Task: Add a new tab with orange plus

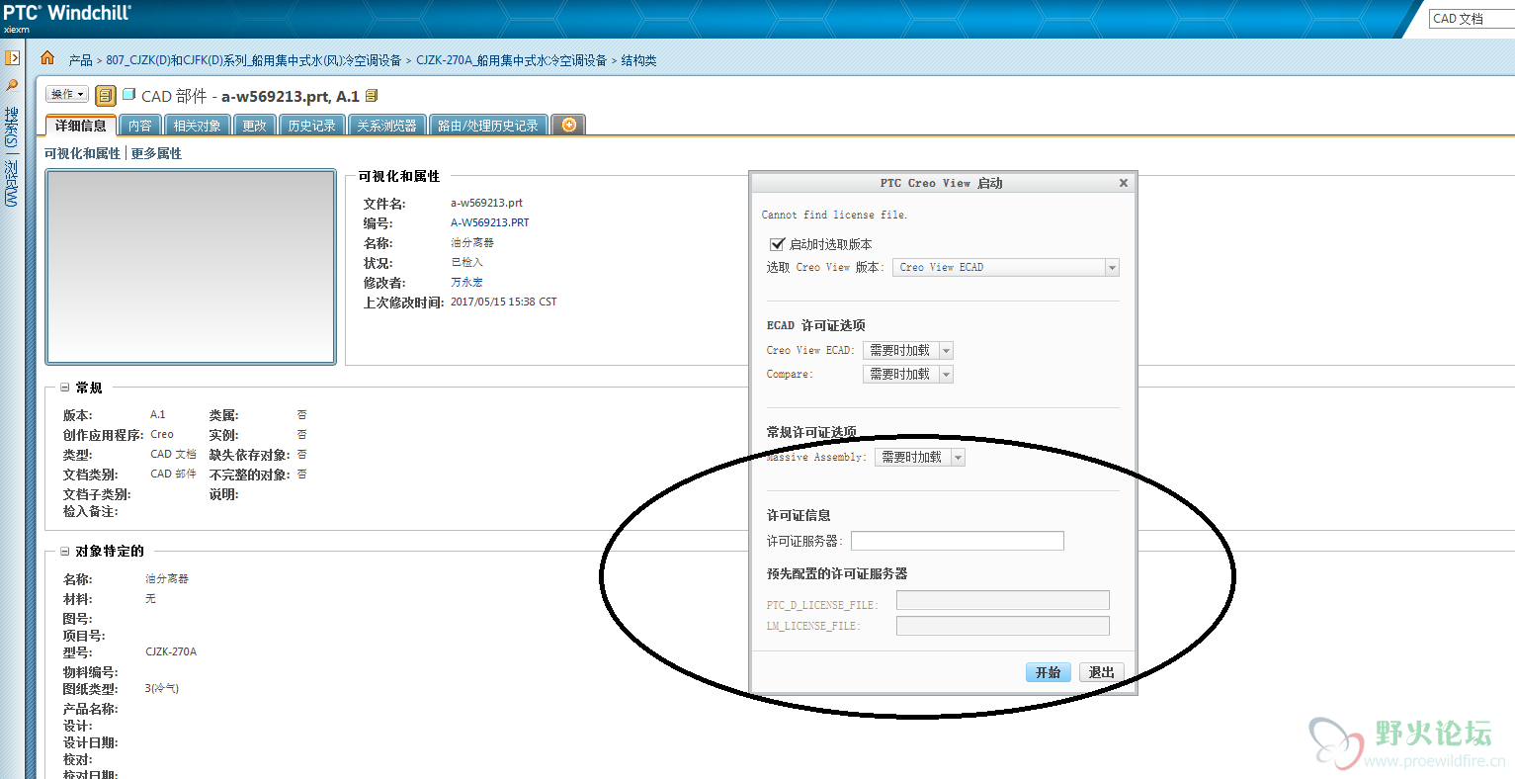Action: coord(568,126)
